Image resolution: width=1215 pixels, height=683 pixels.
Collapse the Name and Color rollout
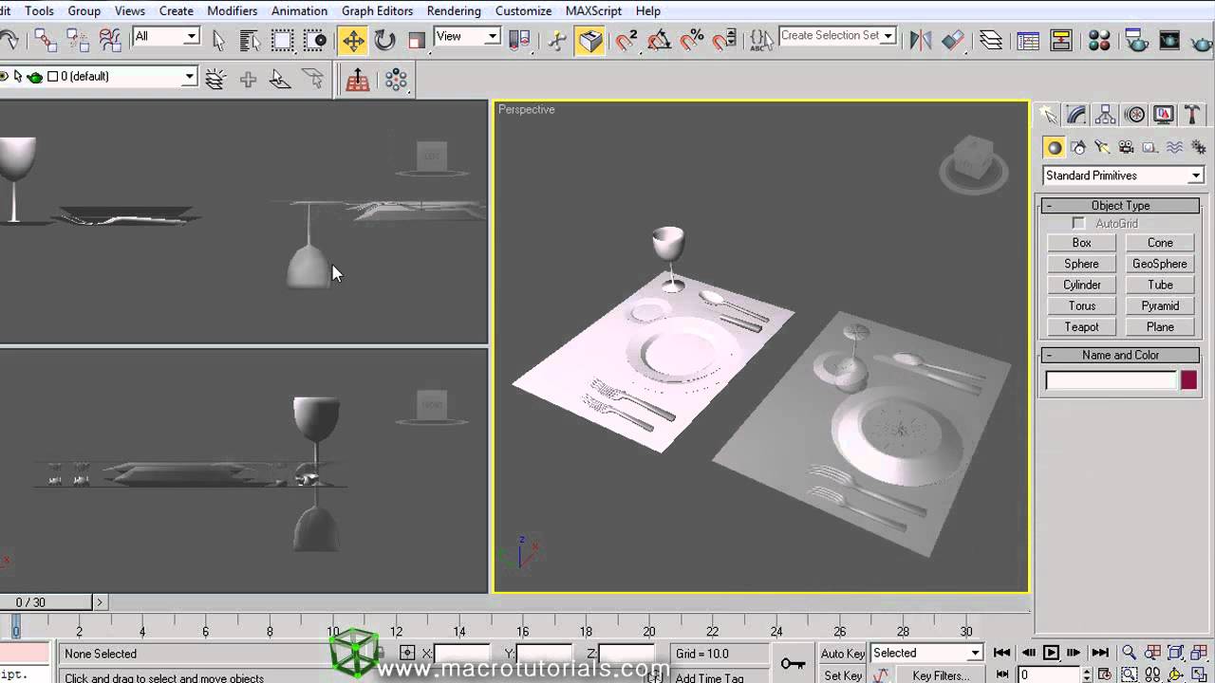coord(1121,355)
